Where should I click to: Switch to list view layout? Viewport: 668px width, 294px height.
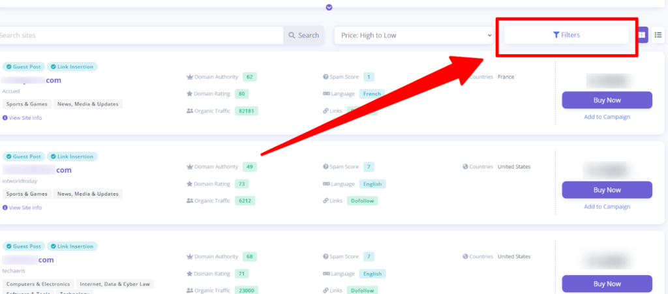coord(658,35)
